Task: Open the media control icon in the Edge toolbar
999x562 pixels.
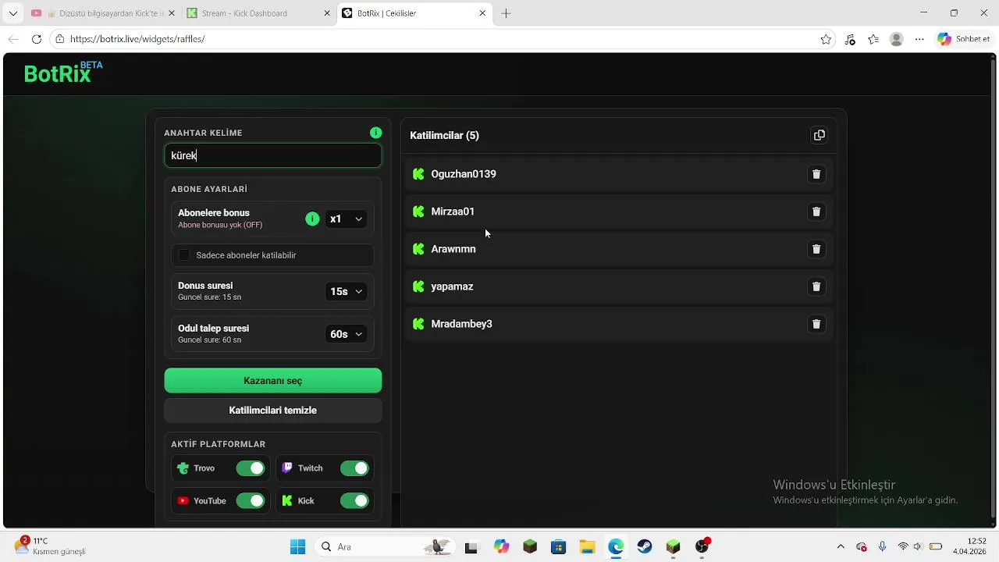Action: pos(850,39)
